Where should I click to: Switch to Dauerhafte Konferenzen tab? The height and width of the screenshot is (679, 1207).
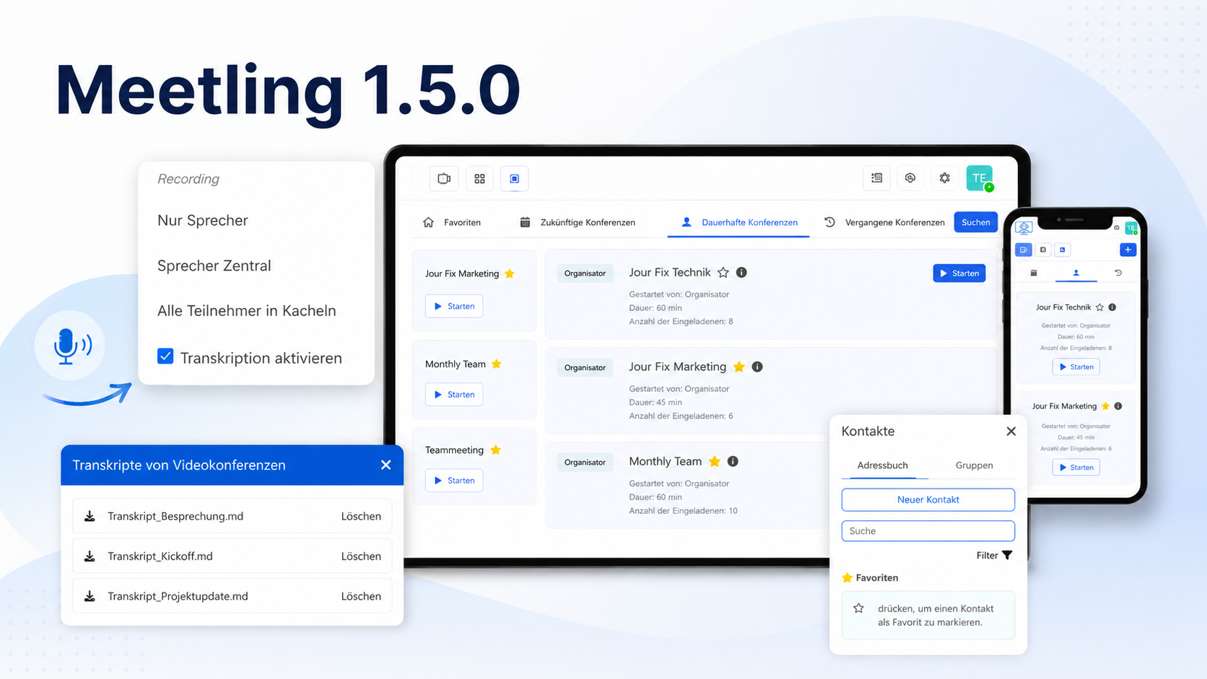739,222
